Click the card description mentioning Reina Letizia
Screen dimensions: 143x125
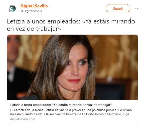[x=71, y=112]
